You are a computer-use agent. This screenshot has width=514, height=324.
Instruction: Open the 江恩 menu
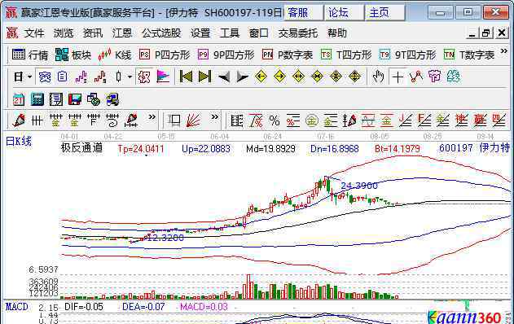click(122, 33)
